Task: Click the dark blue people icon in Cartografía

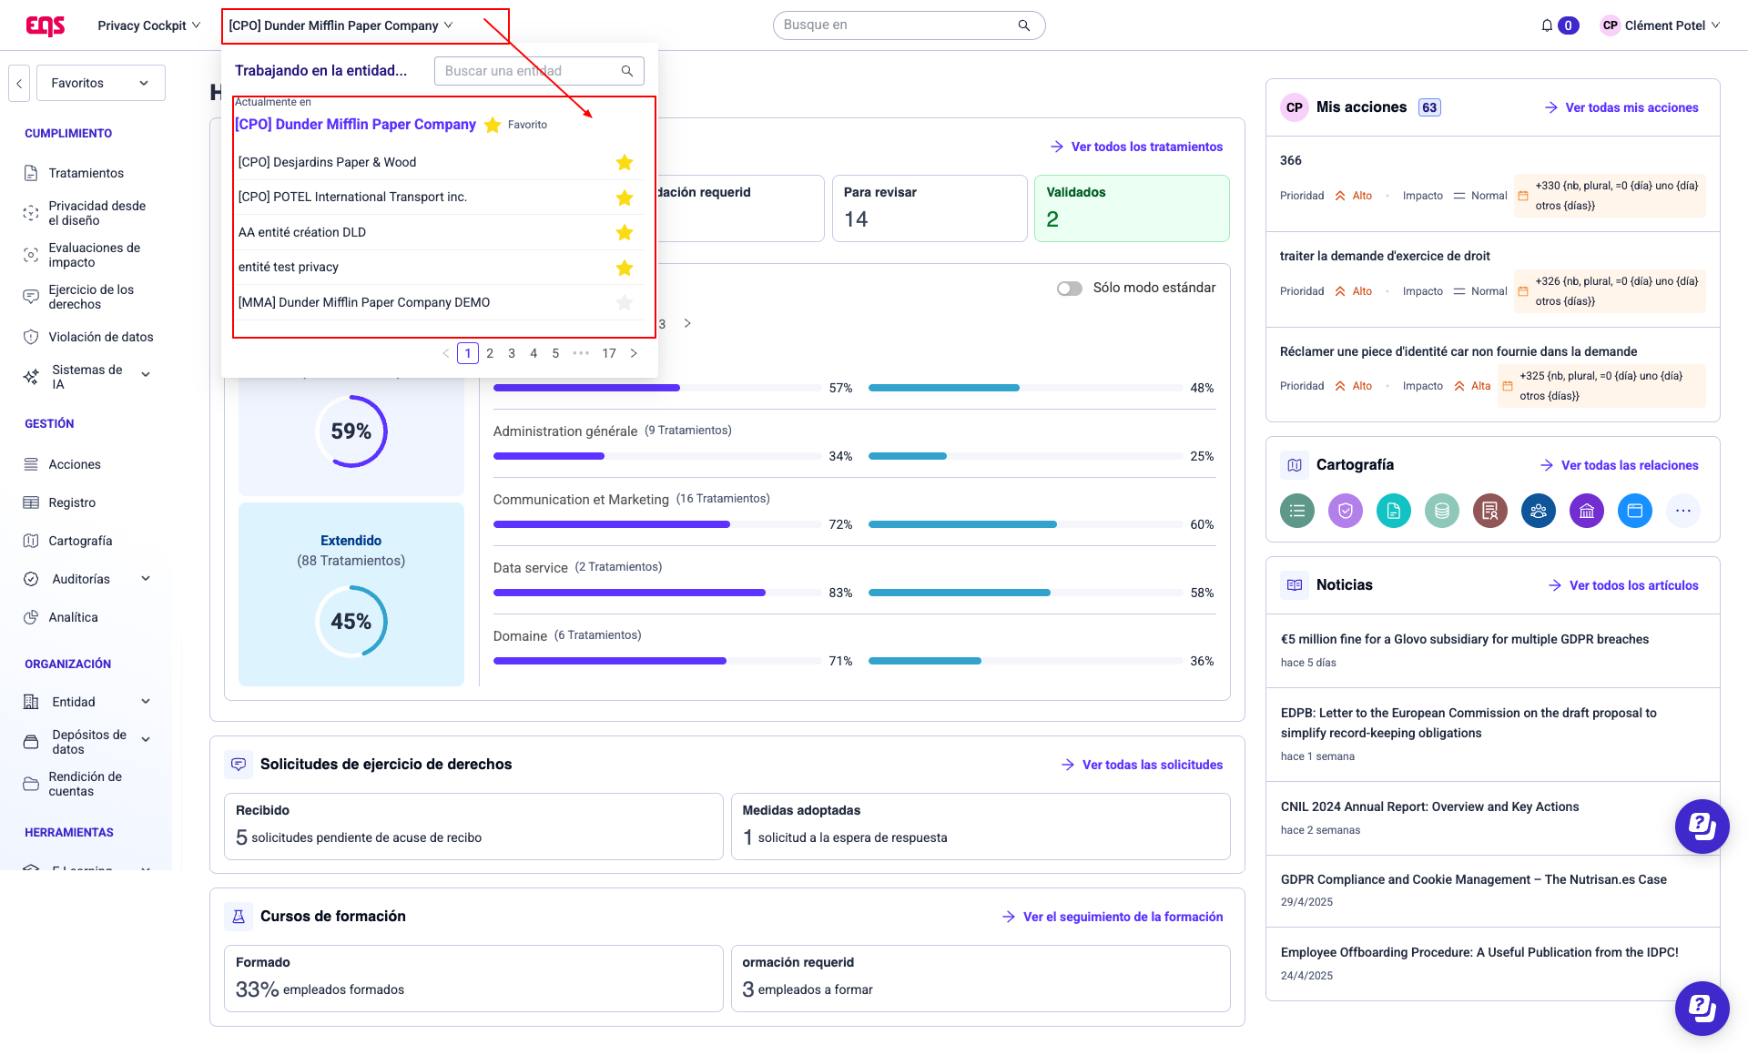Action: click(x=1539, y=511)
